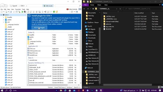The height and width of the screenshot is (92, 163).
Task: Open the Edit menu in OpenIV
Action: [5, 9]
